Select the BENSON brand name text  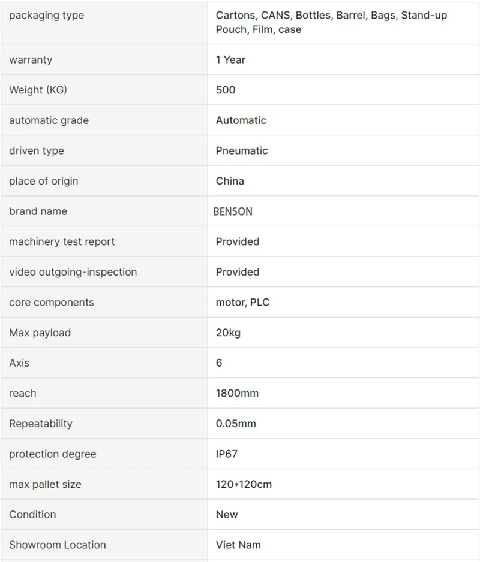(x=233, y=211)
